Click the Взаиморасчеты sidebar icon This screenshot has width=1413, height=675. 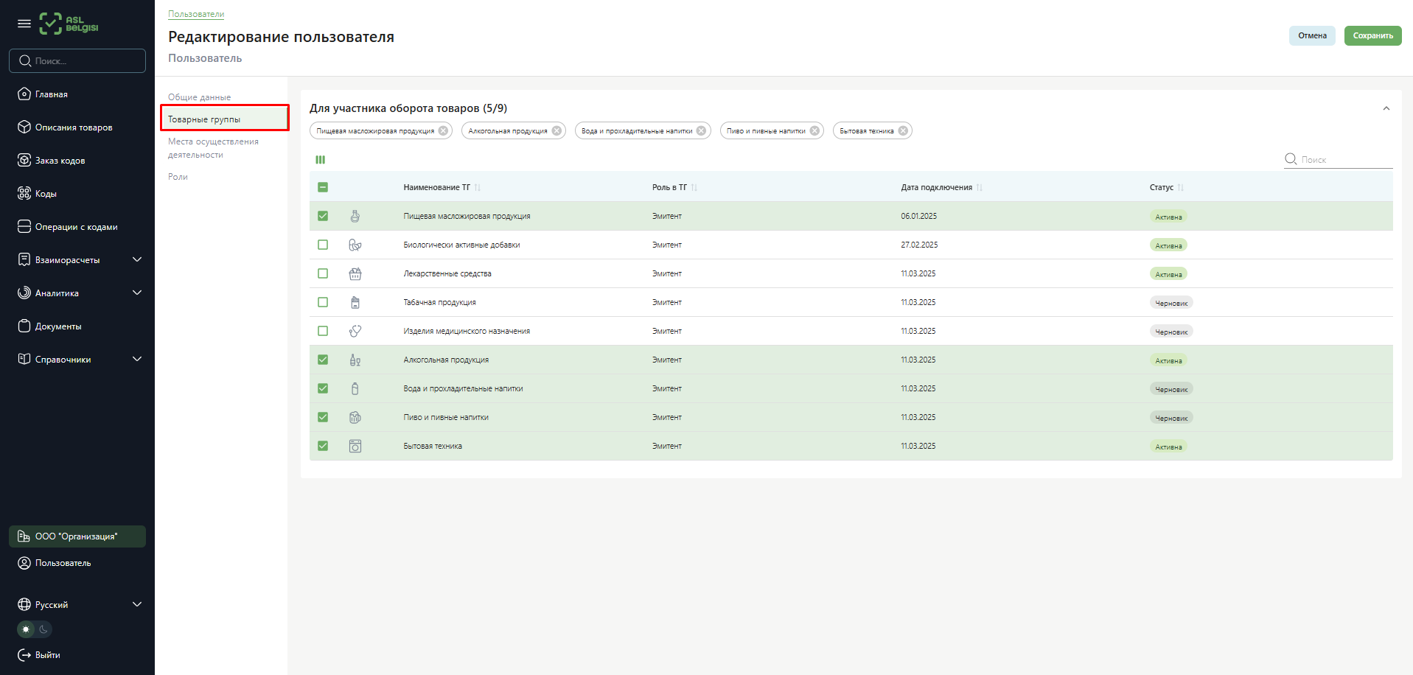[x=24, y=259]
